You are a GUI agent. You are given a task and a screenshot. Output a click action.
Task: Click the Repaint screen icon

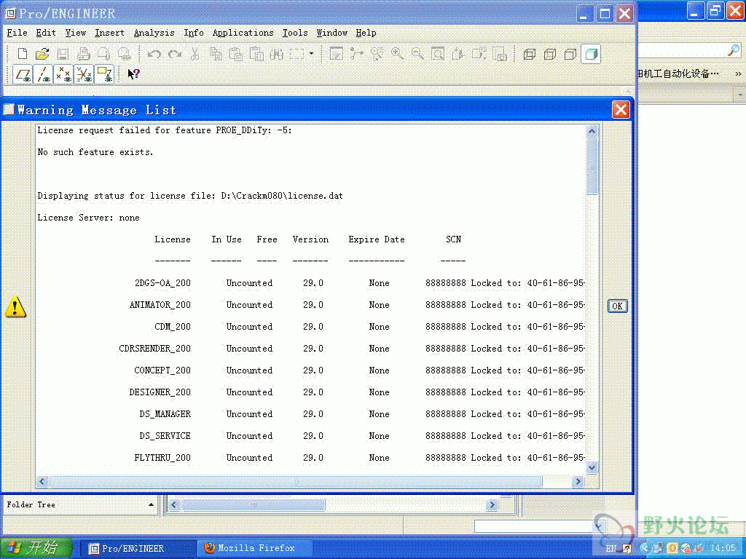[x=336, y=54]
